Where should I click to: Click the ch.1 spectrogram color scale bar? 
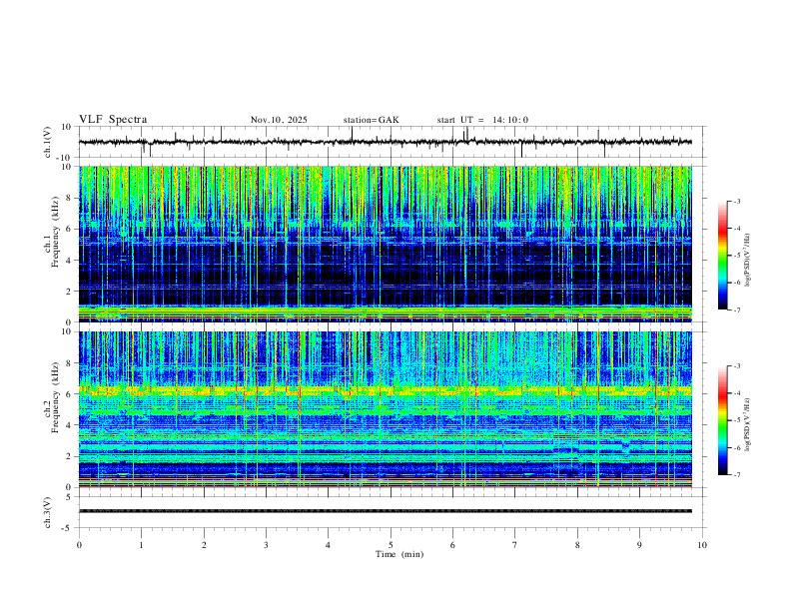(722, 256)
